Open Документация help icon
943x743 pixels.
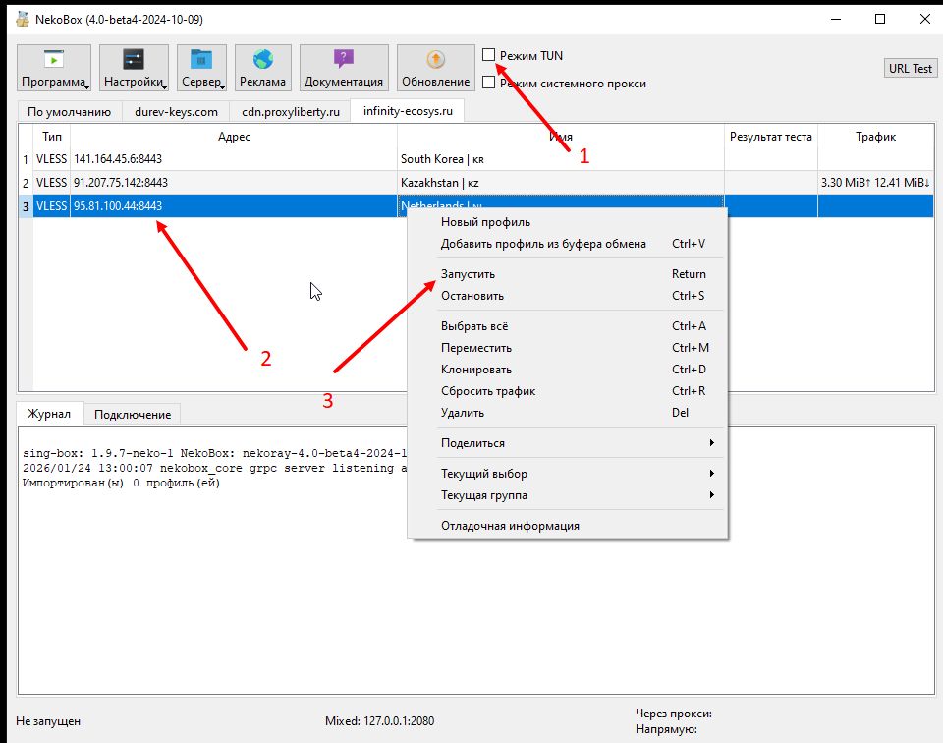click(343, 60)
